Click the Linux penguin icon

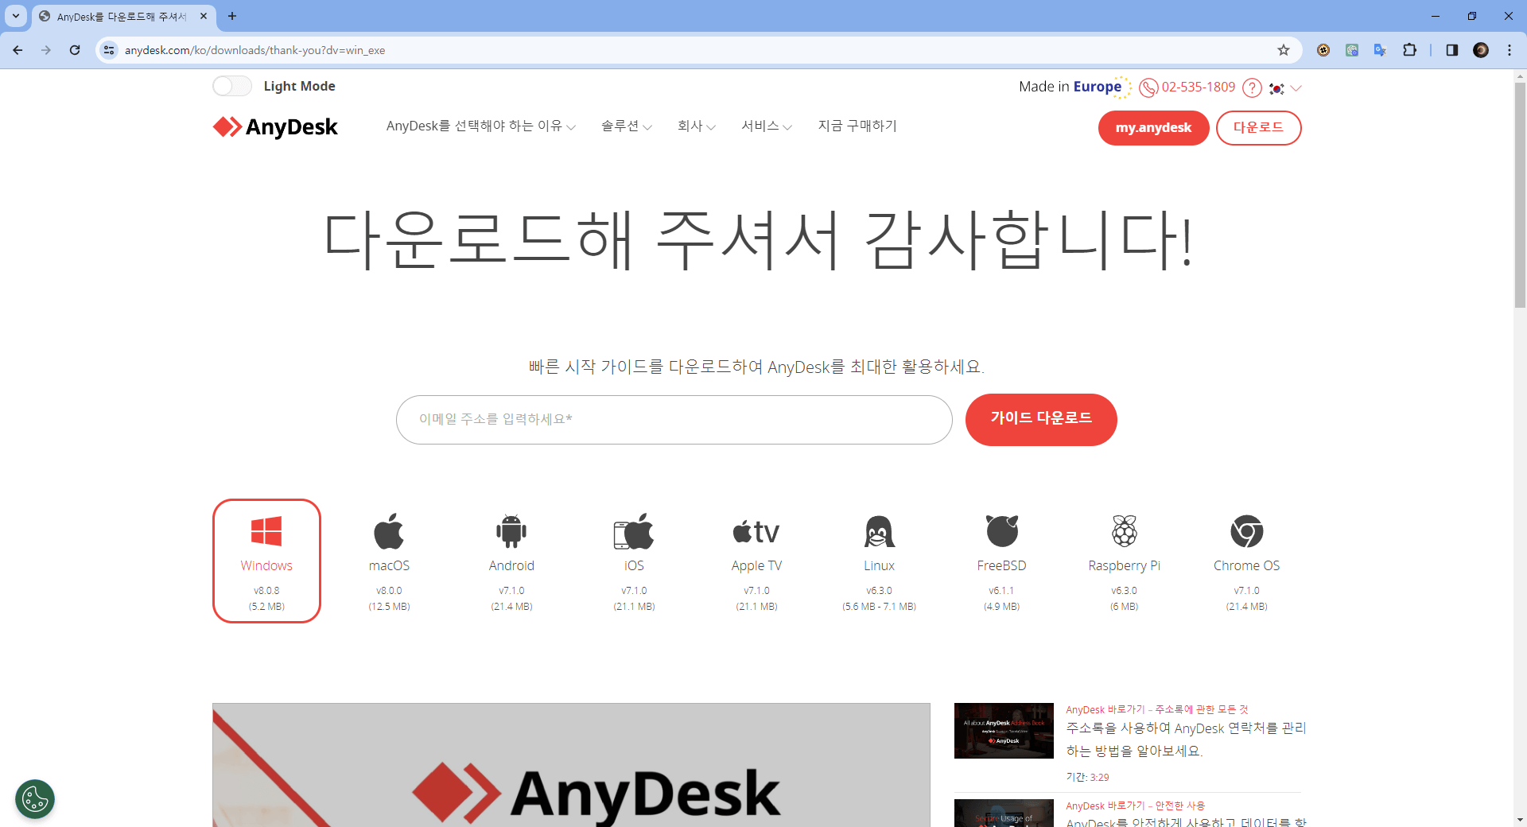point(879,531)
